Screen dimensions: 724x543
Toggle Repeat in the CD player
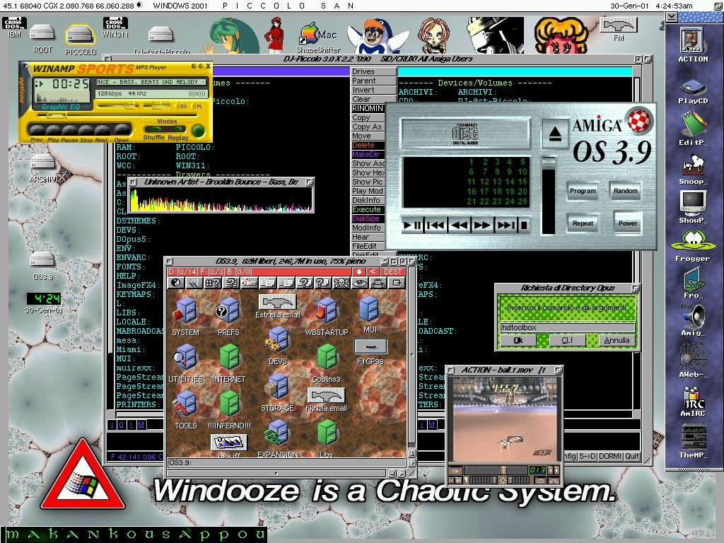click(583, 223)
